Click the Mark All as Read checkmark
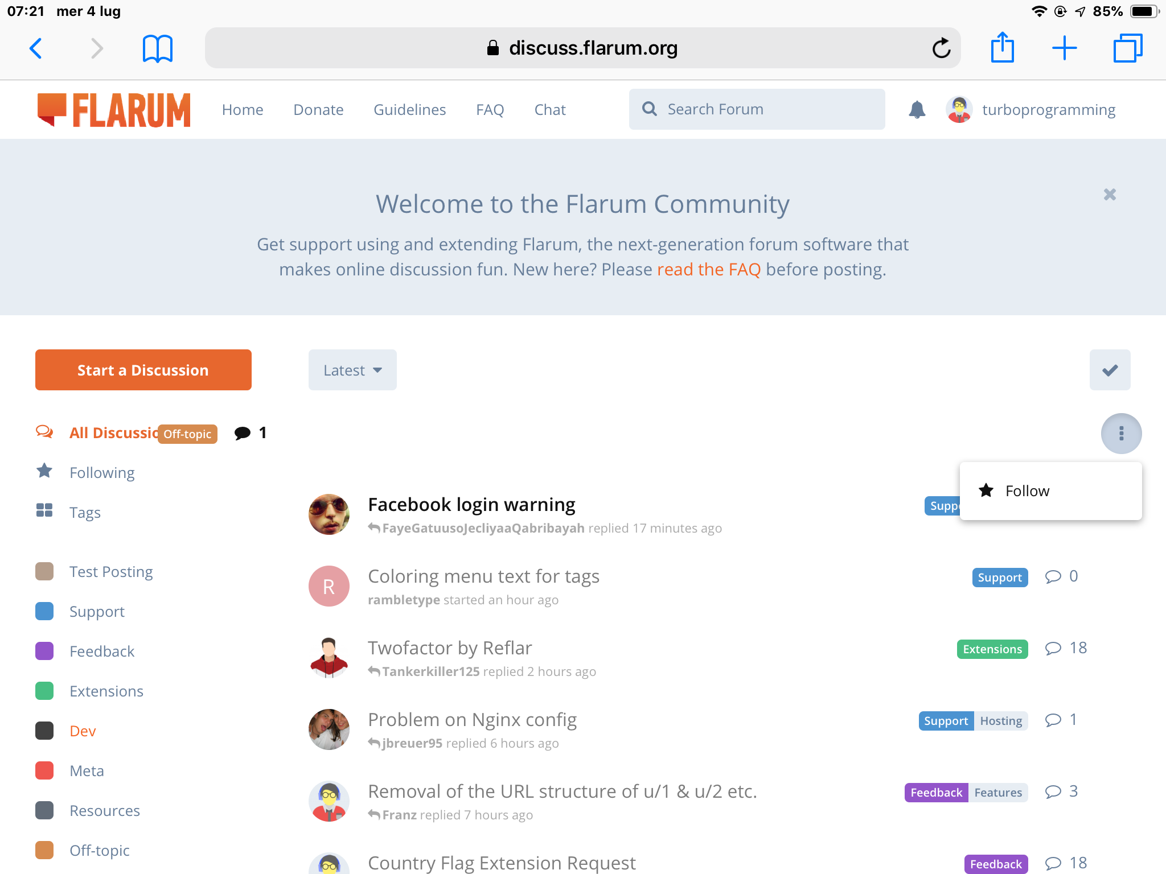 pos(1110,370)
